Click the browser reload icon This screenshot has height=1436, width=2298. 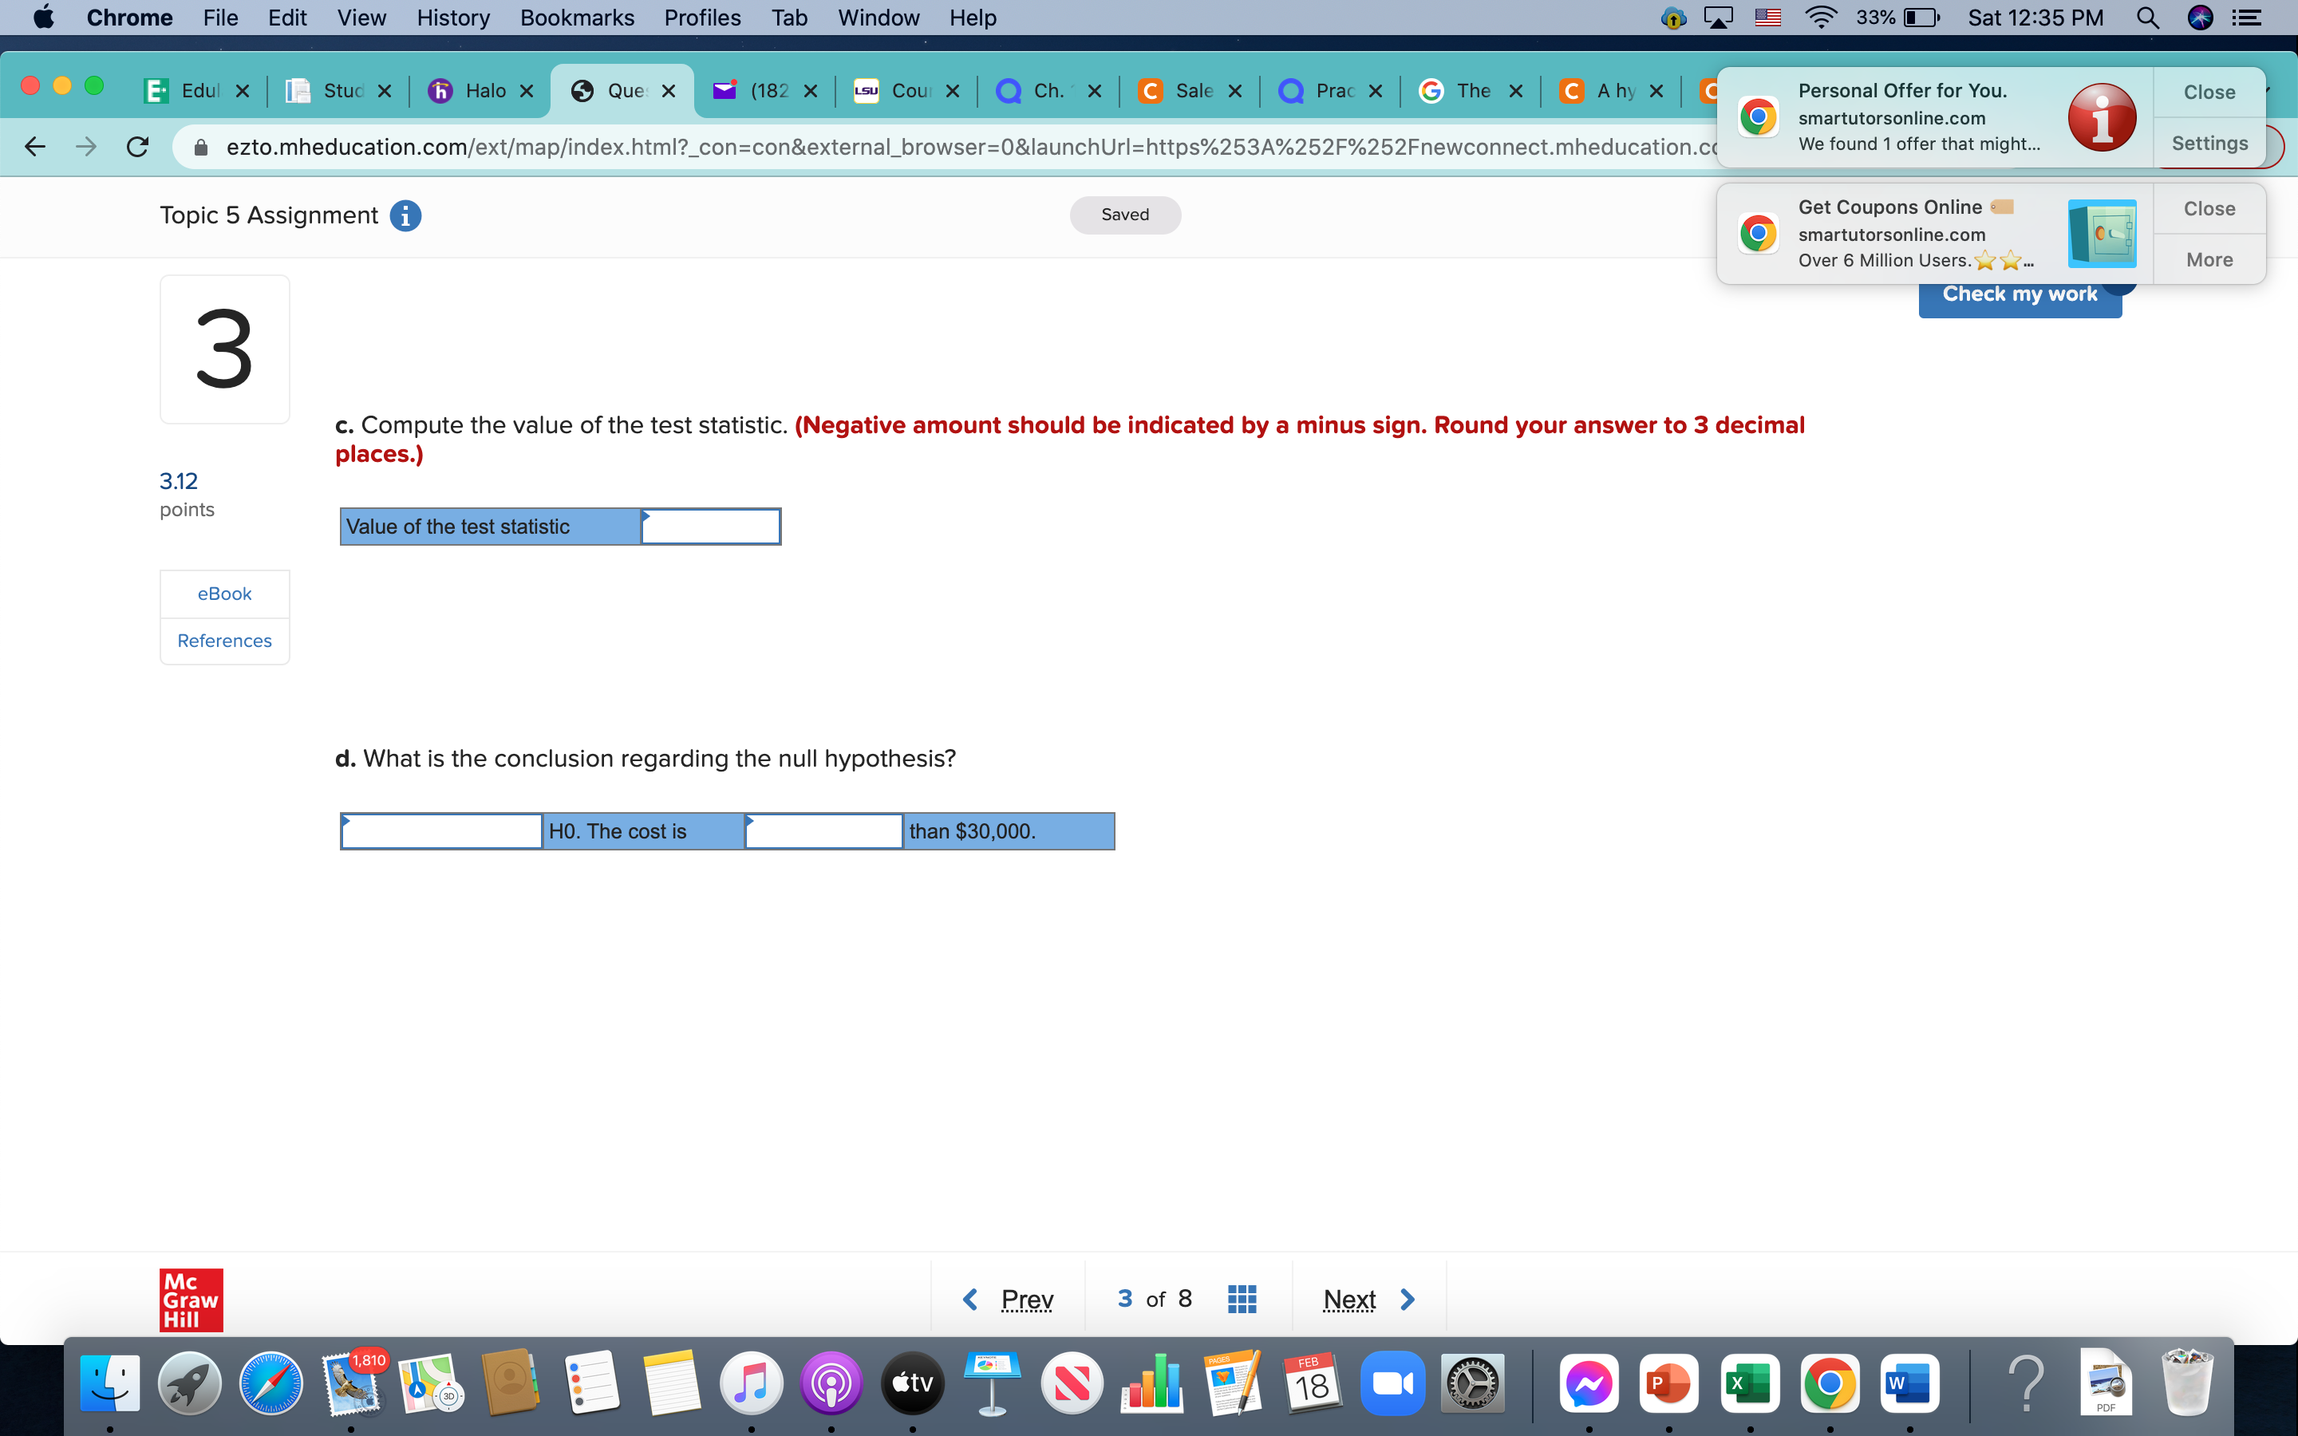click(x=138, y=146)
